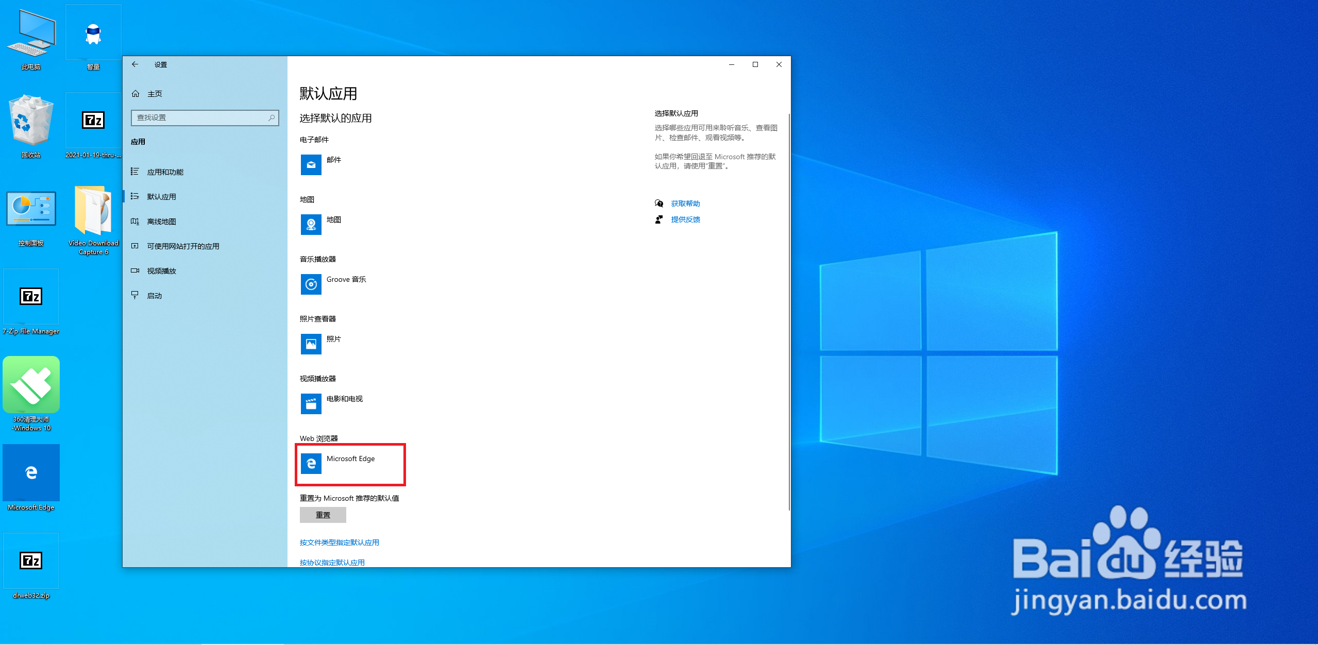Open 按协议指定默认应用 link
This screenshot has height=645, width=1318.
pos(332,562)
